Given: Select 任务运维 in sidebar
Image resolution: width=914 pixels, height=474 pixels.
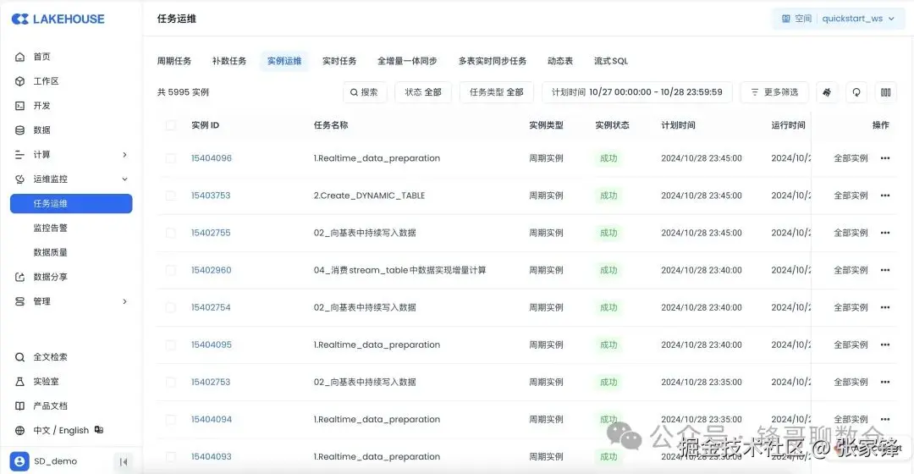Looking at the screenshot, I should point(71,203).
